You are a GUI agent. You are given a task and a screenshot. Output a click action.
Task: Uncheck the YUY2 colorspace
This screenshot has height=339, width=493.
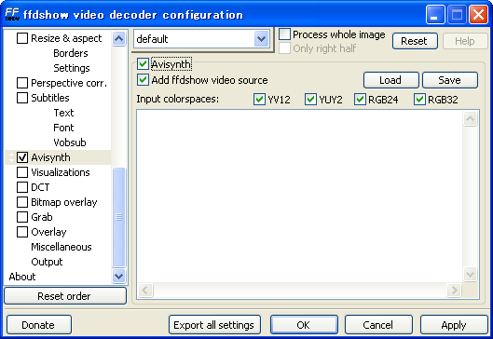click(310, 100)
